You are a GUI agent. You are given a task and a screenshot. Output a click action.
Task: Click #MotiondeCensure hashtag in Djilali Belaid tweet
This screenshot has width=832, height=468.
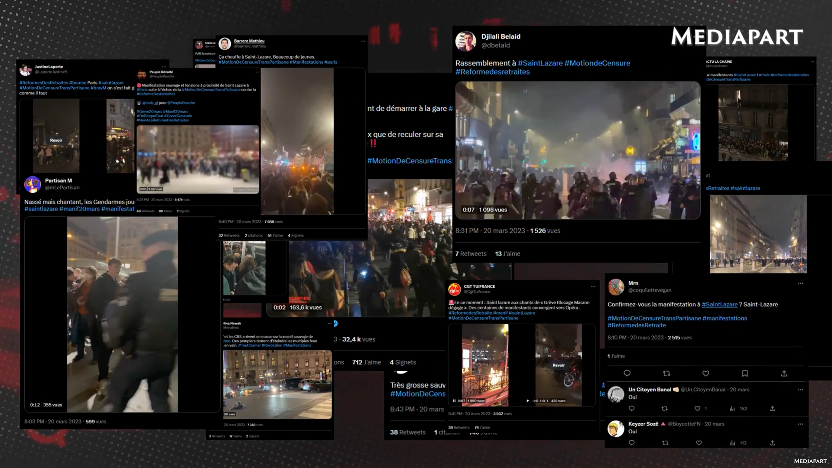click(x=597, y=63)
